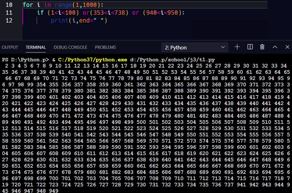Open the DEBUG CONSOLE tab
The image size is (292, 193).
click(70, 47)
